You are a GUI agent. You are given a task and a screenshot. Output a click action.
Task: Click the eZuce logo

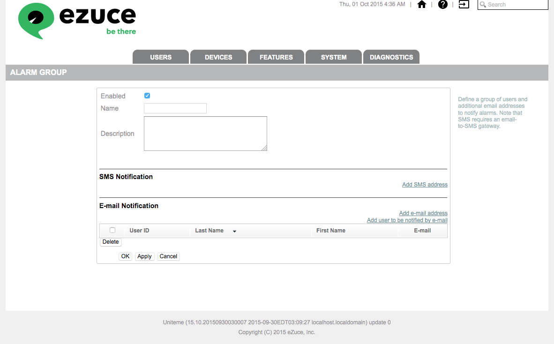(x=77, y=21)
